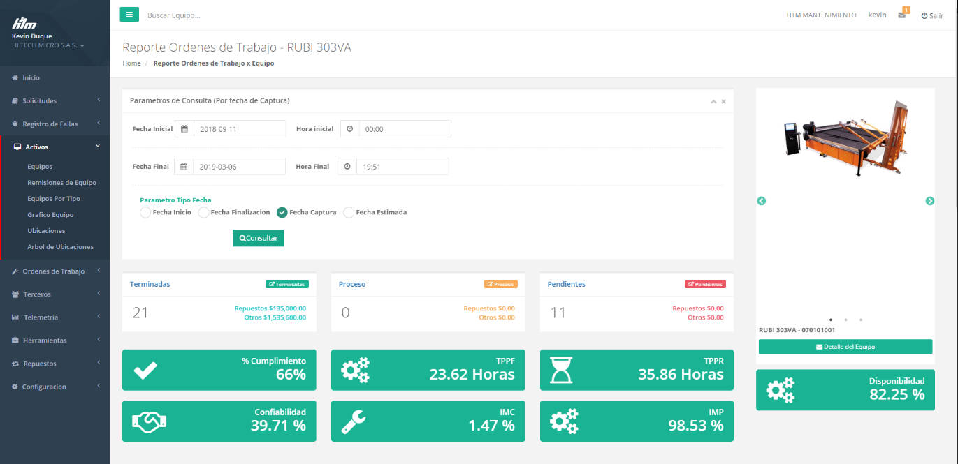Expand the Solicitudes sidebar menu
958x464 pixels.
[55, 101]
